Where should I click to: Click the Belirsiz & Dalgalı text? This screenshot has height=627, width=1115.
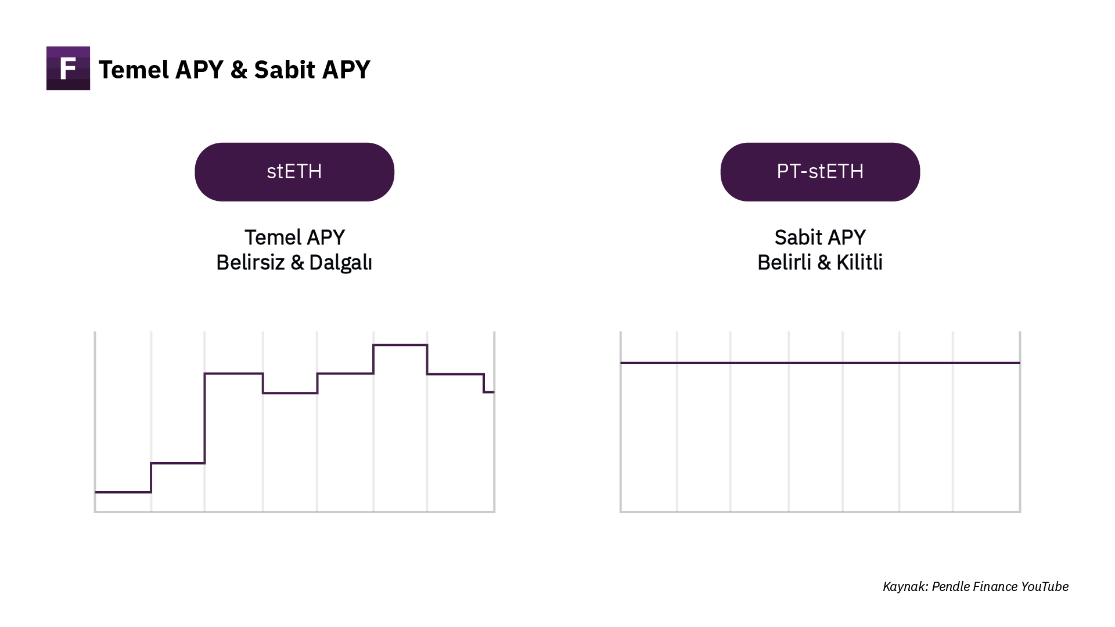click(294, 262)
